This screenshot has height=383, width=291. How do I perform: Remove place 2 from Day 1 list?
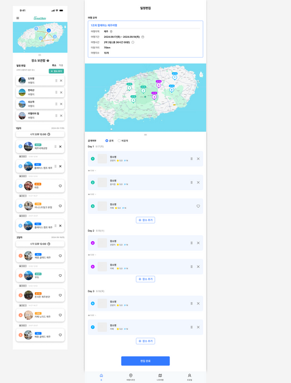click(x=198, y=182)
